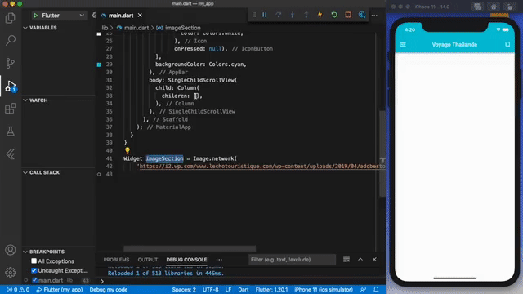523x294 pixels.
Task: Open Flutter widget inspector icon
Action: tap(362, 15)
